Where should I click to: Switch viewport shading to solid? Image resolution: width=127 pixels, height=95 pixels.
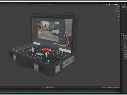(115, 5)
